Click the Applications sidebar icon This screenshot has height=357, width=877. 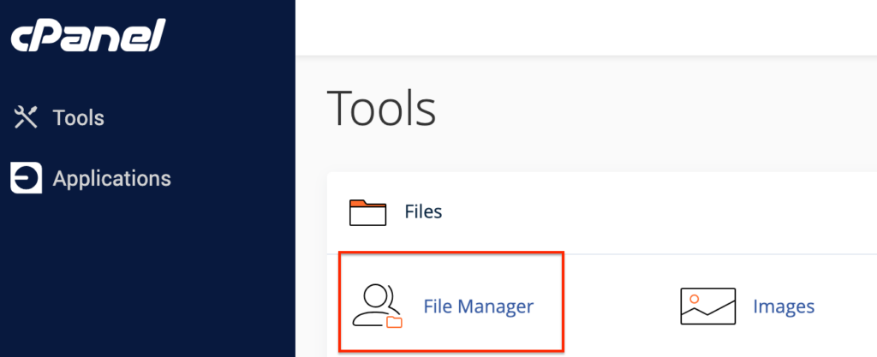26,178
